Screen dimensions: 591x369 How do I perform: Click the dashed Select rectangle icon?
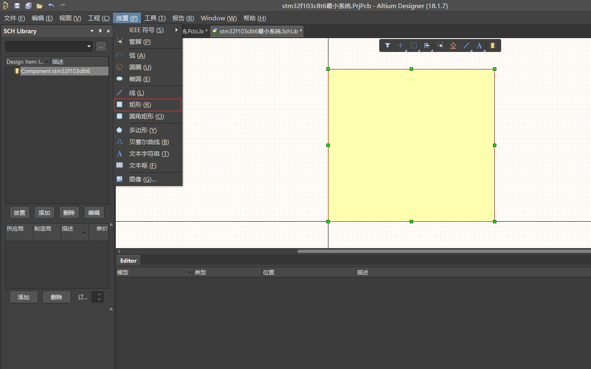click(414, 45)
